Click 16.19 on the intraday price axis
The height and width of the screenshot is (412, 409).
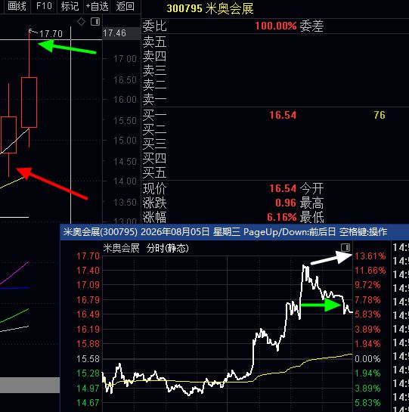[88, 329]
